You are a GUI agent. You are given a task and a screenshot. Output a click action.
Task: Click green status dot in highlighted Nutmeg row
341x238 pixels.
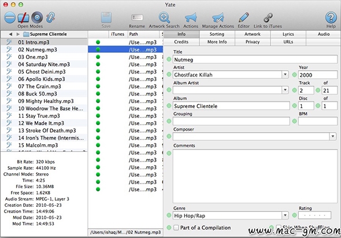pos(98,49)
